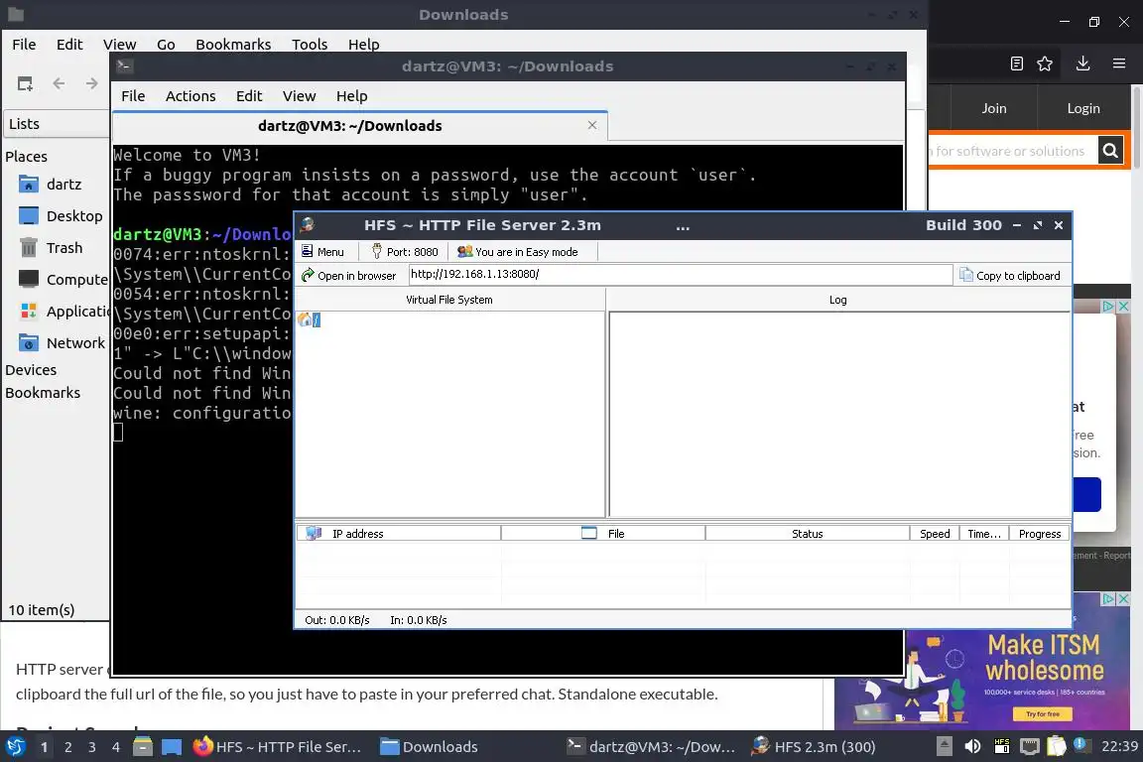Click the taskbar file manager launcher icon

(x=143, y=747)
